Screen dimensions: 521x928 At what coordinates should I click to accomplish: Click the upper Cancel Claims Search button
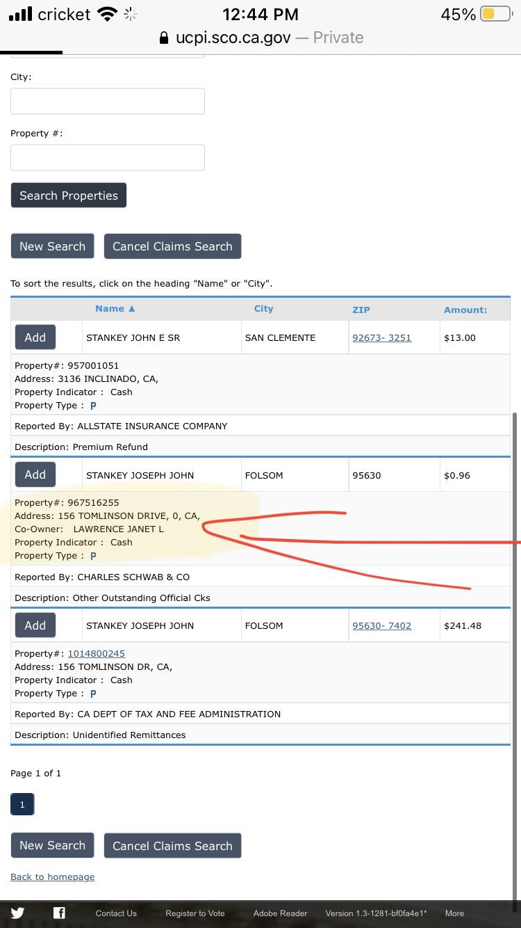[172, 246]
